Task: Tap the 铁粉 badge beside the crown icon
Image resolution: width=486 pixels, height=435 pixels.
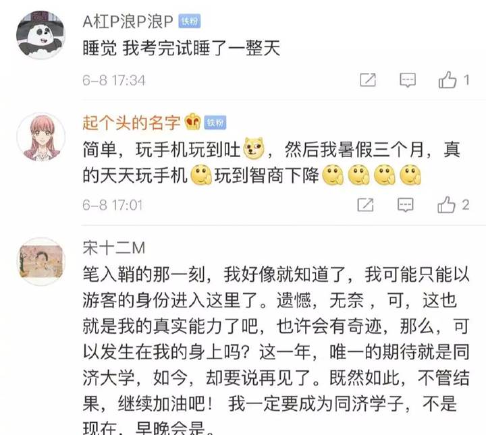Action: [215, 123]
